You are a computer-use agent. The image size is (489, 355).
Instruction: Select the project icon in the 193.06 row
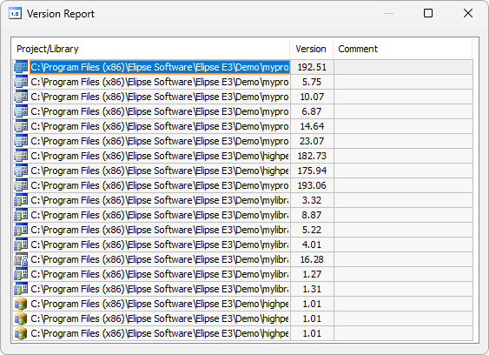point(21,185)
